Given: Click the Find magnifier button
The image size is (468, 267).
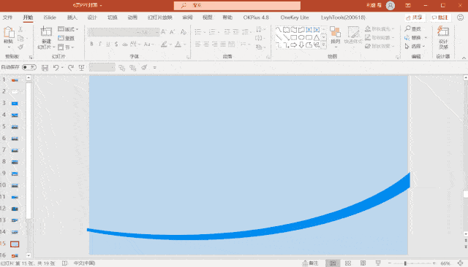Looking at the screenshot, I should pos(413,29).
